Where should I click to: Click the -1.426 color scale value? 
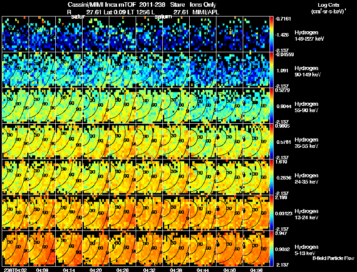click(x=282, y=35)
